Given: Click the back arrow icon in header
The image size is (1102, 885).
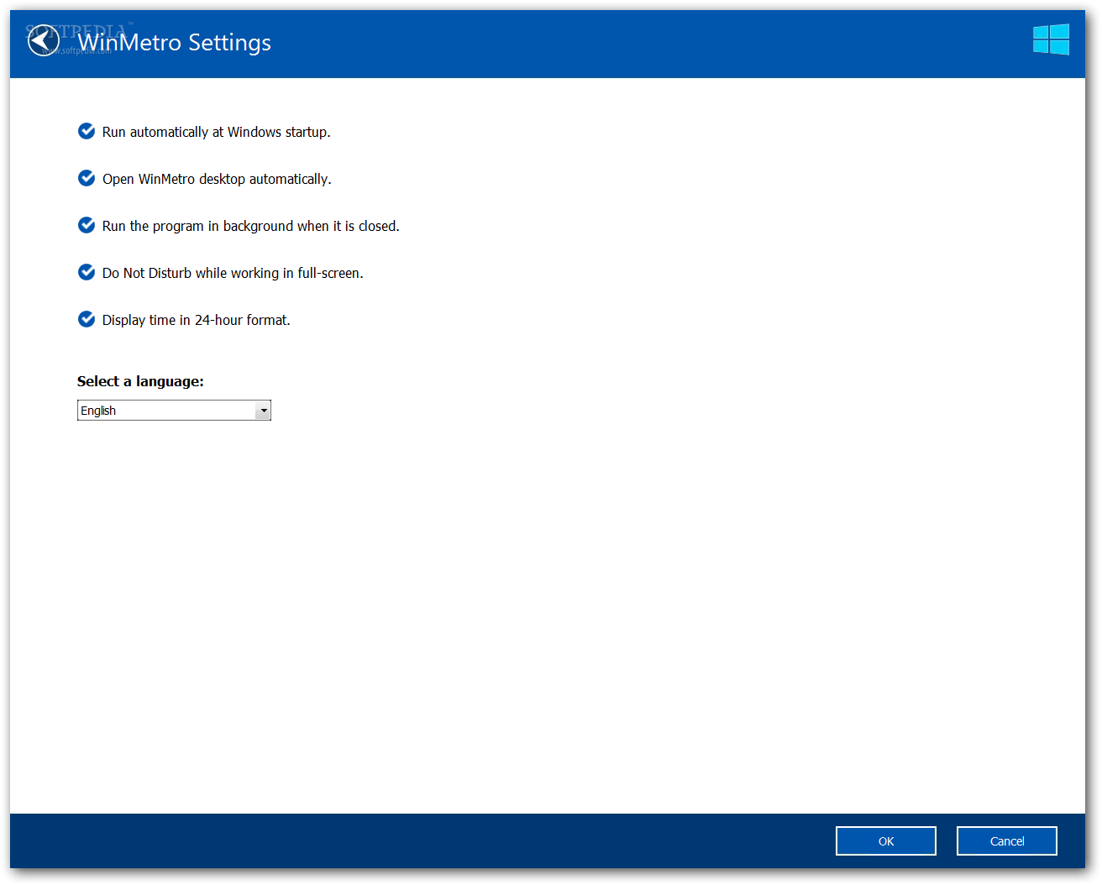Looking at the screenshot, I should 43,41.
